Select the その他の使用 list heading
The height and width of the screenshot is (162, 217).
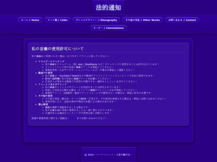coord(45,96)
